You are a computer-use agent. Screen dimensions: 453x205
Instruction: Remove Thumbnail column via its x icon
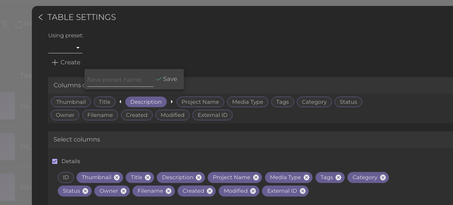117,177
